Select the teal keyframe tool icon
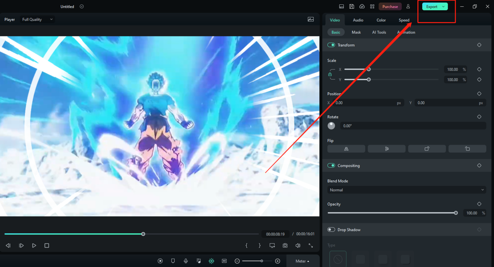This screenshot has height=267, width=494. click(211, 261)
